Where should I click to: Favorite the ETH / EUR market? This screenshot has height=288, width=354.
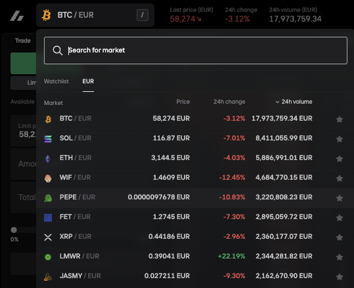pos(340,159)
